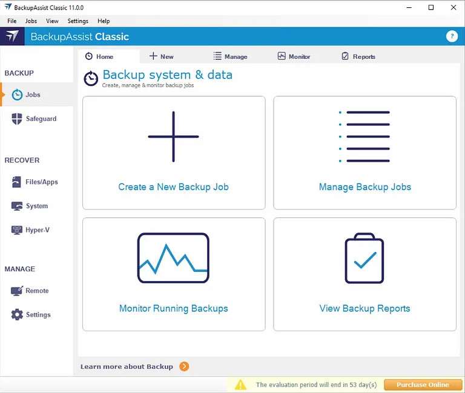
Task: Switch to the New tab
Action: (x=162, y=56)
